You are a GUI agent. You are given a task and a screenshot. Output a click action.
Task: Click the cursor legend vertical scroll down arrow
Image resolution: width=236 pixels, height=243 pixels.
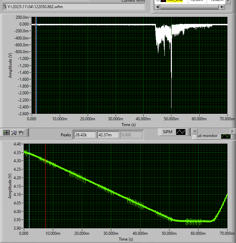pyautogui.click(x=228, y=1)
